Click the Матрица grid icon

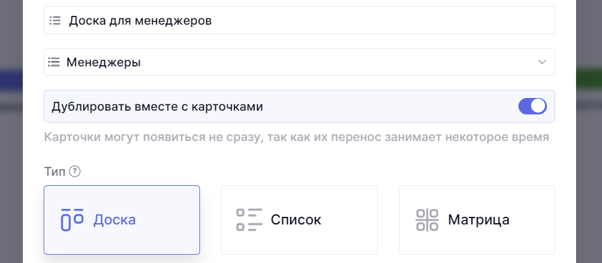pyautogui.click(x=427, y=219)
